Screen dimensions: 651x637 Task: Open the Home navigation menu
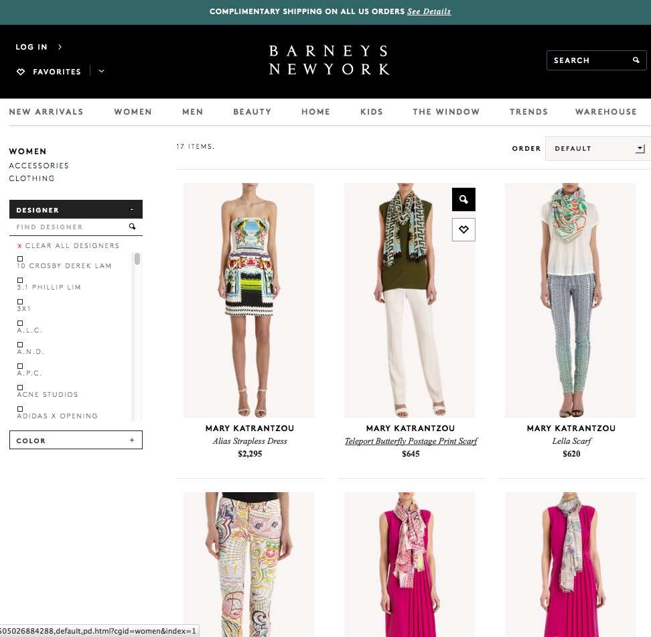(315, 112)
